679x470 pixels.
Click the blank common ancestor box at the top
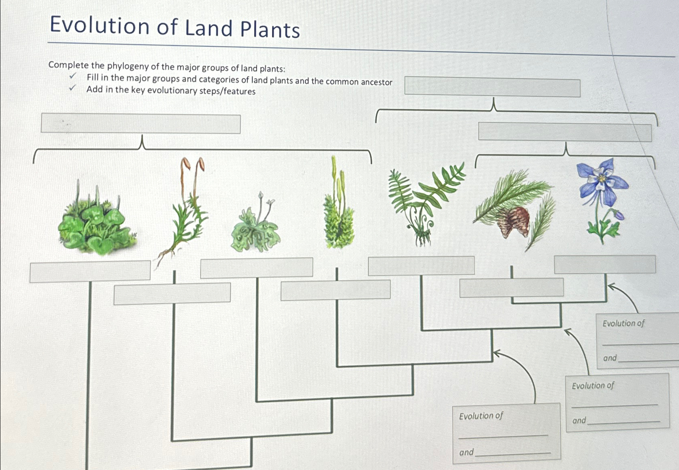492,87
